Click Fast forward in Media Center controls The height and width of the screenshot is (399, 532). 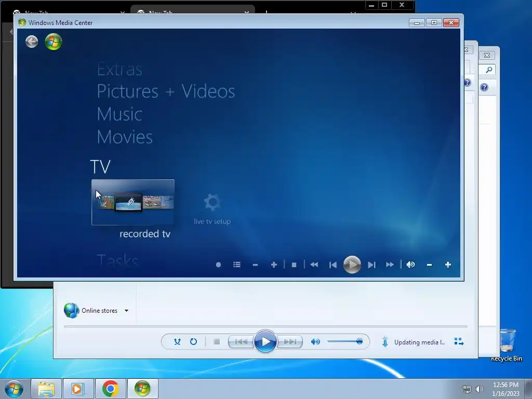(x=390, y=264)
